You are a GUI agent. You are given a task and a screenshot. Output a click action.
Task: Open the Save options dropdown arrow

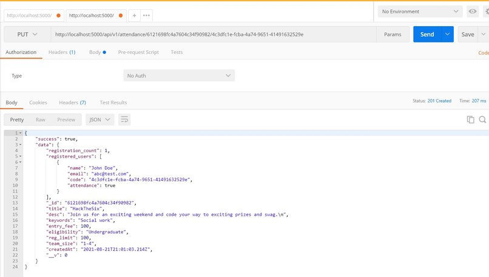(x=484, y=35)
